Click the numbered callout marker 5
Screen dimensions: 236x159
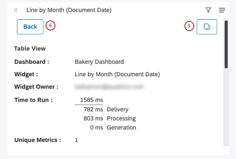[x=189, y=26]
